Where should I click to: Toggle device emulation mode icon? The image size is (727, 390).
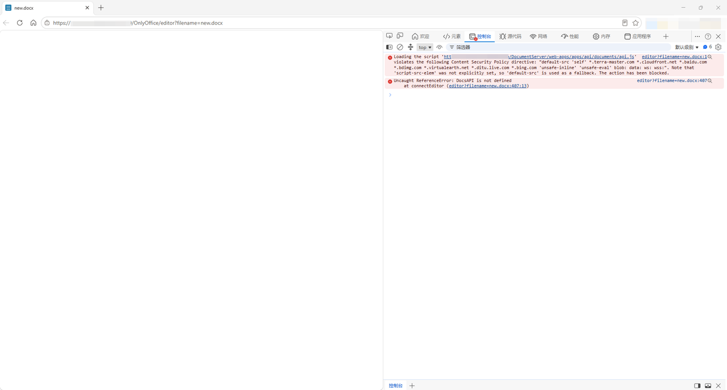400,36
